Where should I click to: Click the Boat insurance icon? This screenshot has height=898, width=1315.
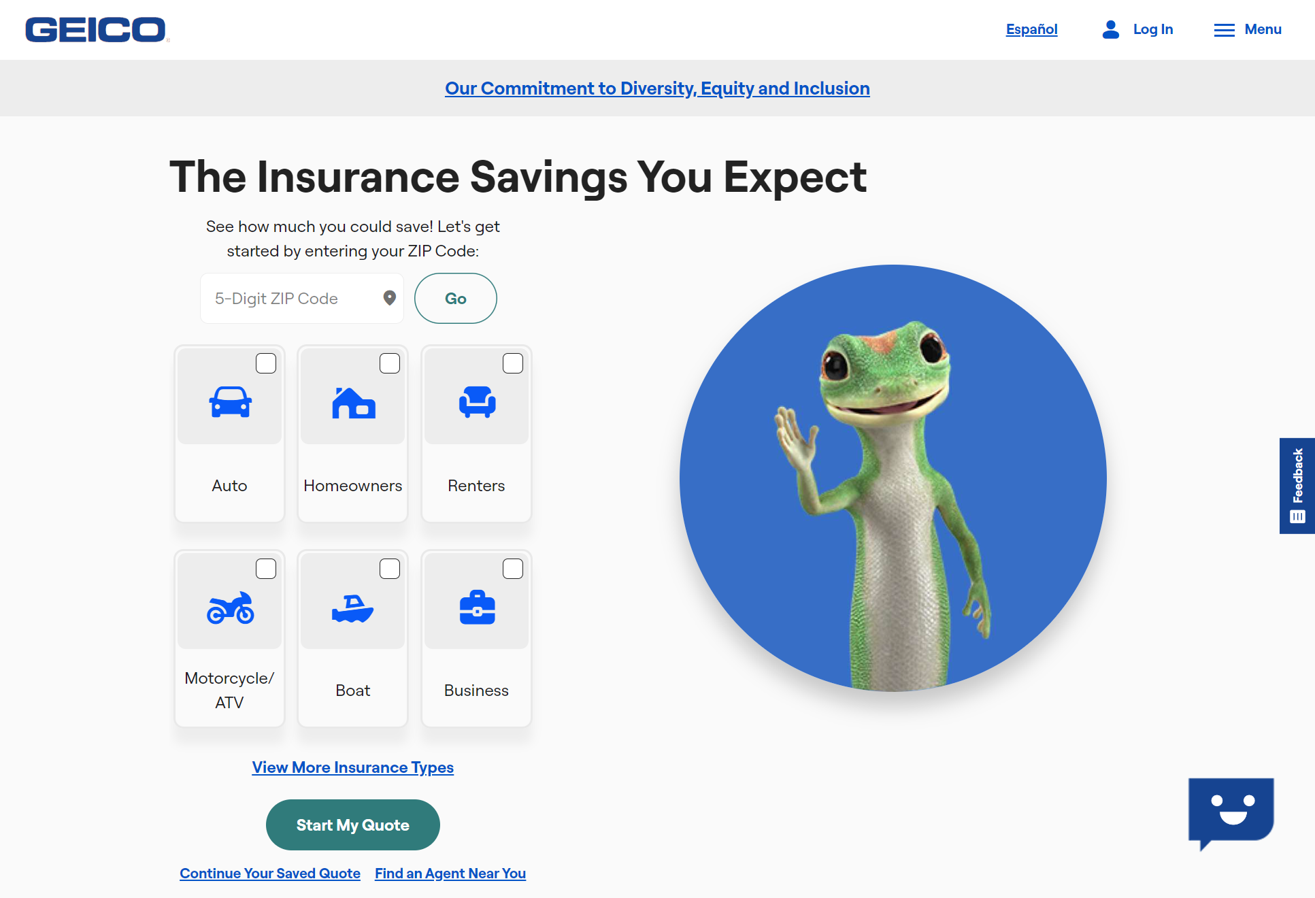click(x=353, y=603)
